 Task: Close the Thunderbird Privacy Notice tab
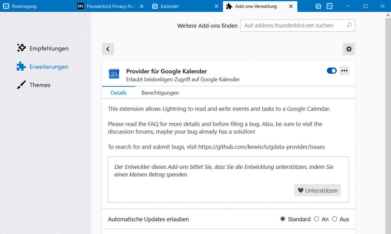(x=142, y=6)
